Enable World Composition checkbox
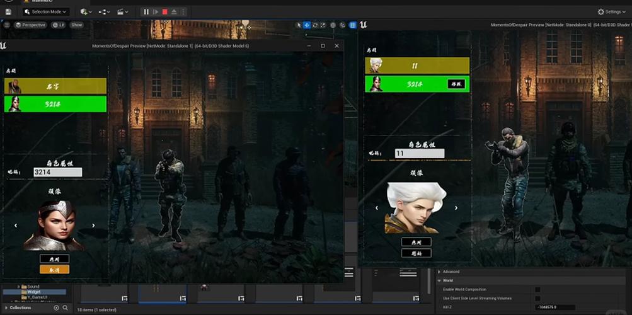 point(537,290)
